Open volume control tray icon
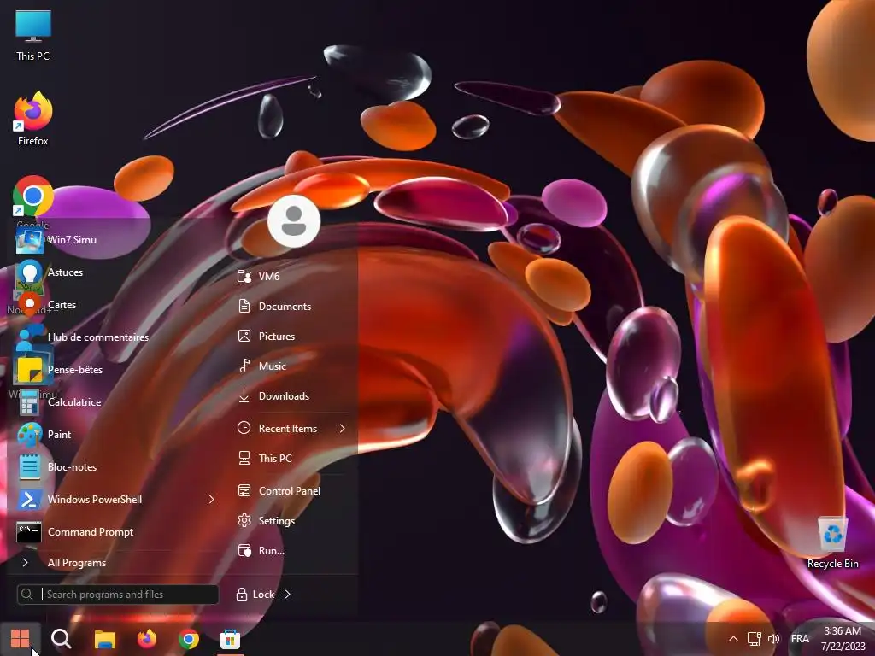875x656 pixels. pos(774,639)
